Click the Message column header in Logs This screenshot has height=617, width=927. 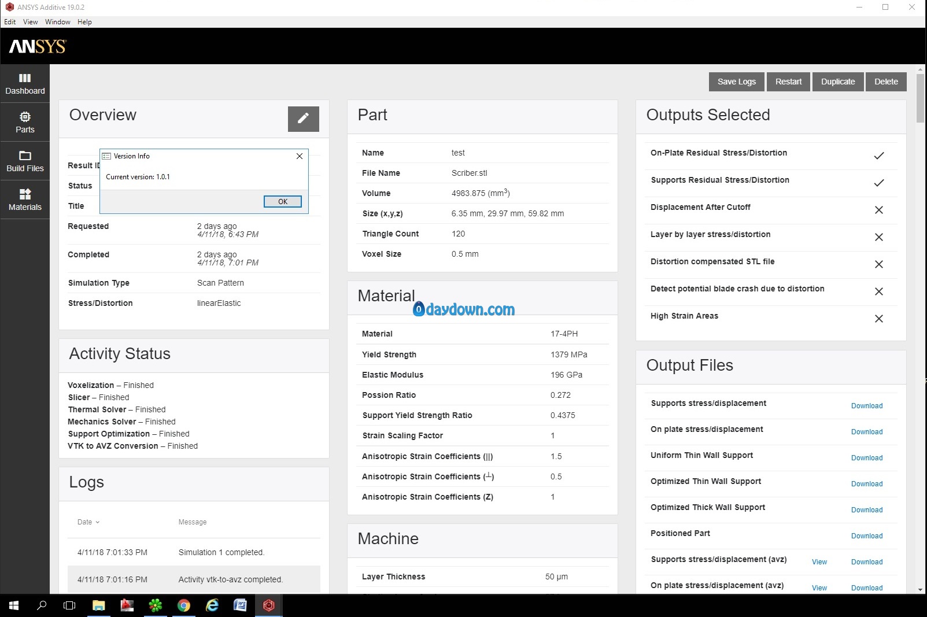pos(193,522)
